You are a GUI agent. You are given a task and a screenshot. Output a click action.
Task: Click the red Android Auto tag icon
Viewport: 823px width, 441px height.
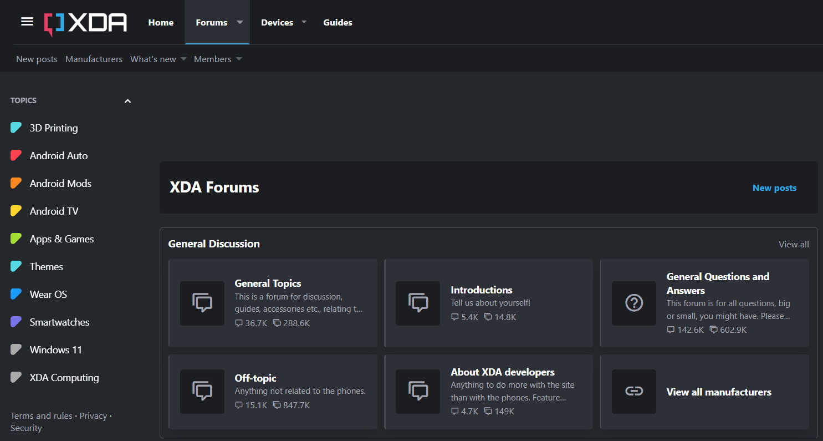click(16, 156)
